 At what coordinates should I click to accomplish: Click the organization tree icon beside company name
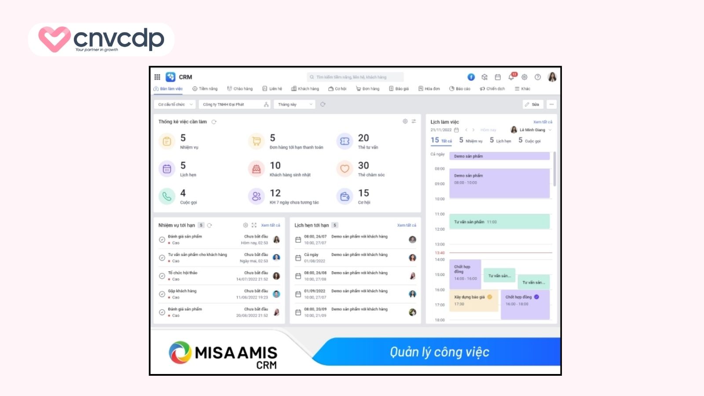(266, 104)
